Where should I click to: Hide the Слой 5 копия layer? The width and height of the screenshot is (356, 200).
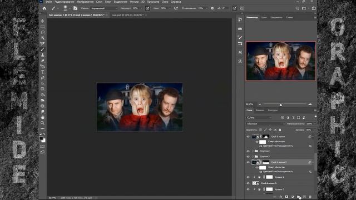pos(248,137)
